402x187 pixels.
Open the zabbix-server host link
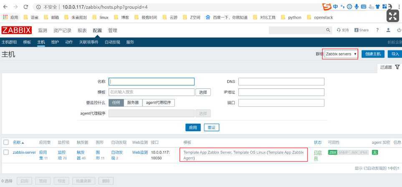click(x=24, y=152)
